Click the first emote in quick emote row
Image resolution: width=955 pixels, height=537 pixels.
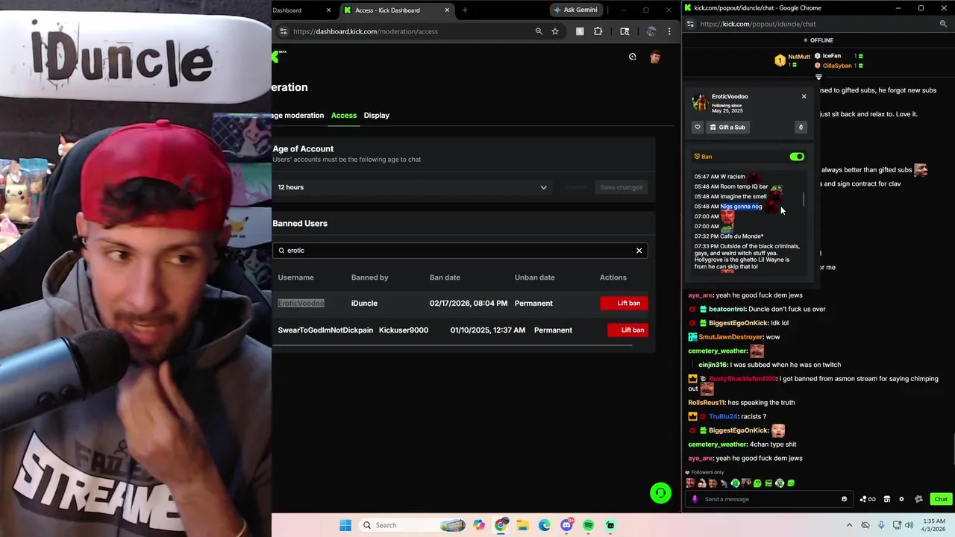tap(690, 483)
